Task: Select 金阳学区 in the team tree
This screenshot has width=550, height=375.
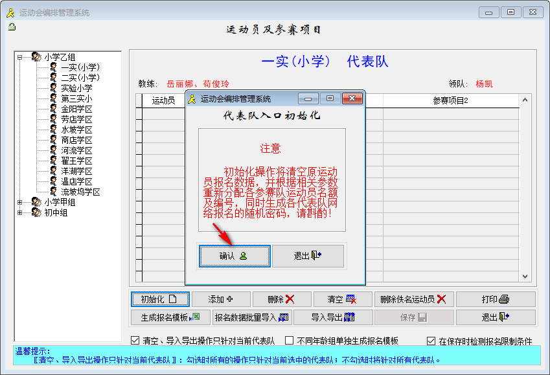Action: click(x=76, y=109)
